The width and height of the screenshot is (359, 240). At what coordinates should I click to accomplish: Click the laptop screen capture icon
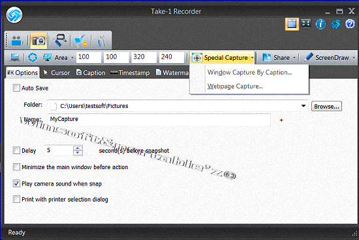[15, 57]
